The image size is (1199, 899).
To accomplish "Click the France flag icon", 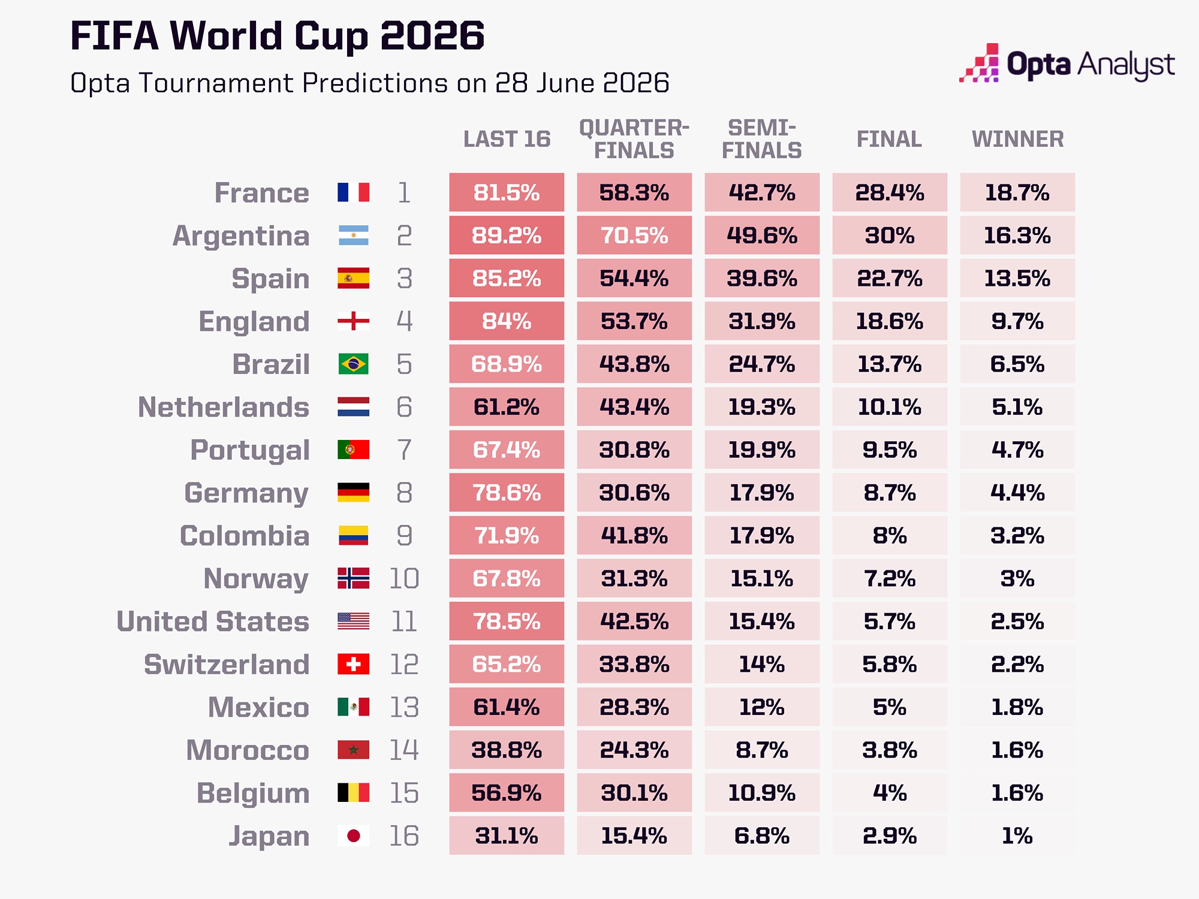I will click(353, 192).
